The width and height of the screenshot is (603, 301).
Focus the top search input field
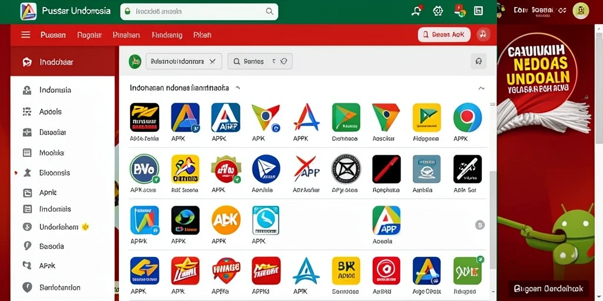[199, 12]
